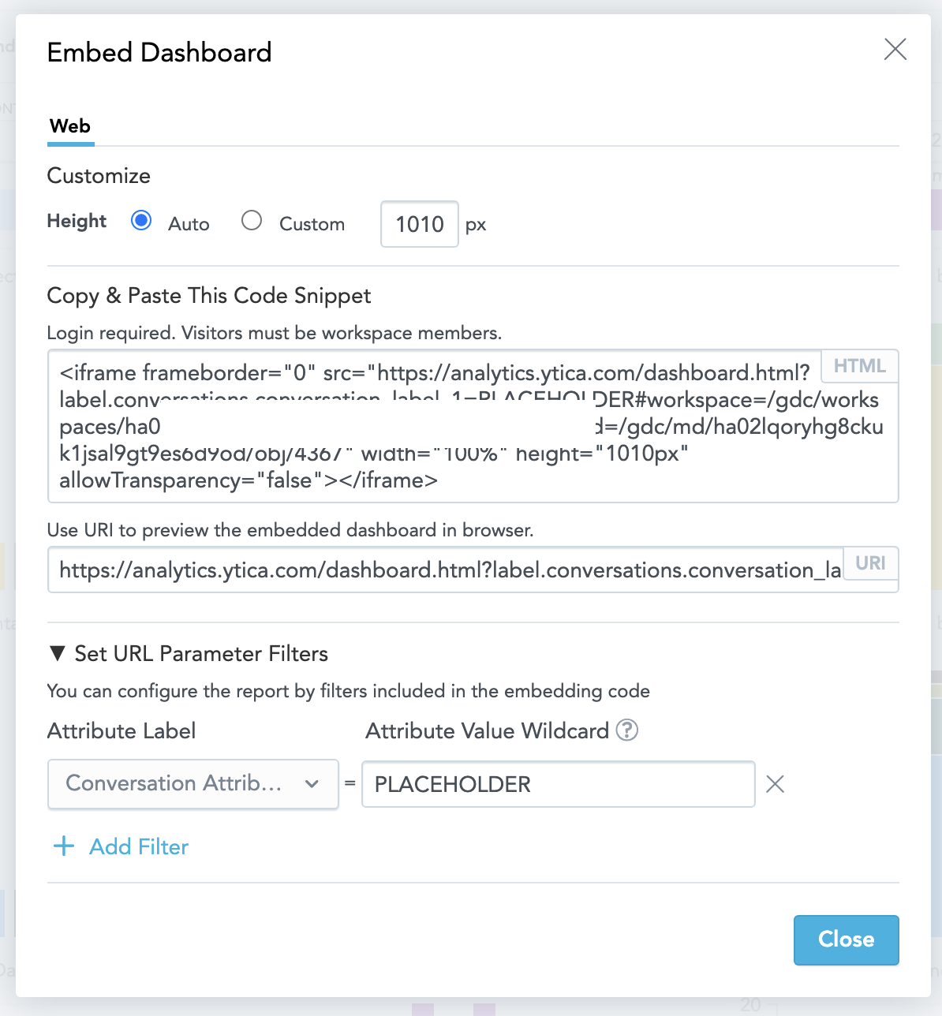This screenshot has height=1016, width=942.
Task: Click the height pixel value field
Action: click(419, 224)
